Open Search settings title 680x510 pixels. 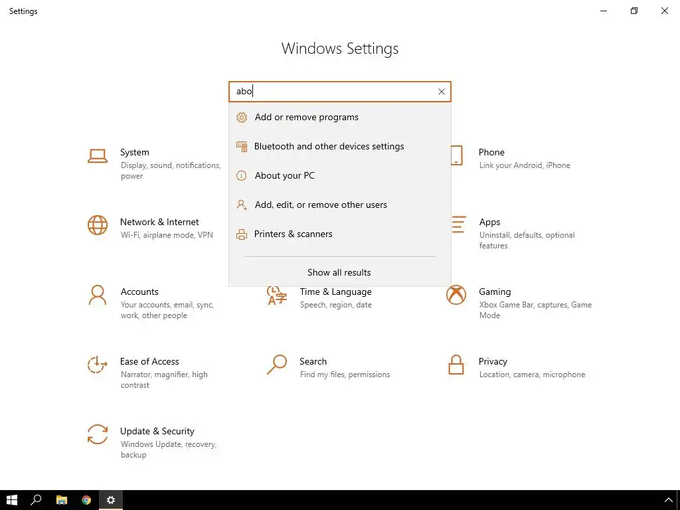pos(313,362)
